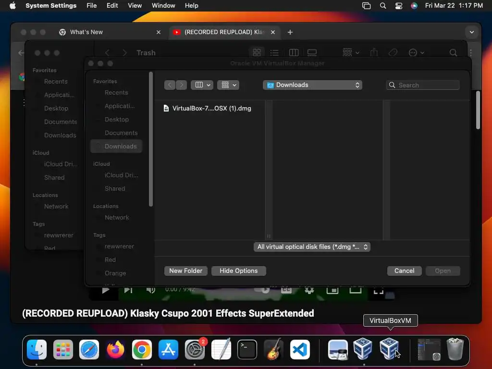492x369 pixels.
Task: Open Finder from the Dock
Action: (37, 349)
